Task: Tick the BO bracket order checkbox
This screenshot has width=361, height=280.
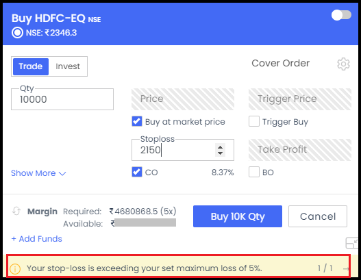Action: click(254, 172)
